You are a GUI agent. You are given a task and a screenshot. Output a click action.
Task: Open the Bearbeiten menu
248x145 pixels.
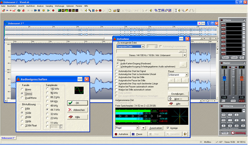12,6
